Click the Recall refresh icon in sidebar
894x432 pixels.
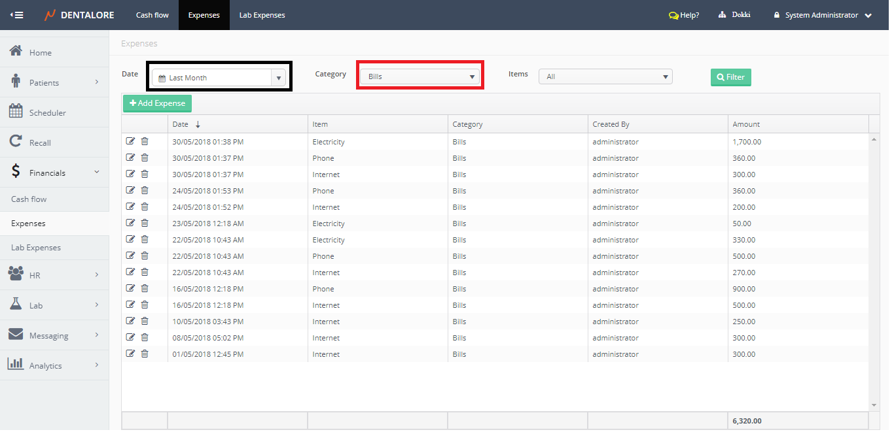click(x=16, y=142)
